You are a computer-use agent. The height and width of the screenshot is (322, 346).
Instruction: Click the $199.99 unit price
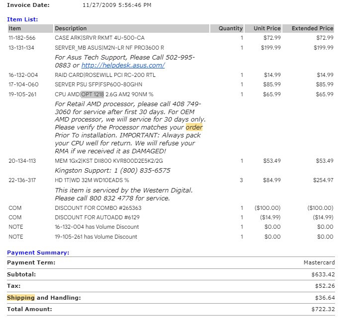[270, 48]
